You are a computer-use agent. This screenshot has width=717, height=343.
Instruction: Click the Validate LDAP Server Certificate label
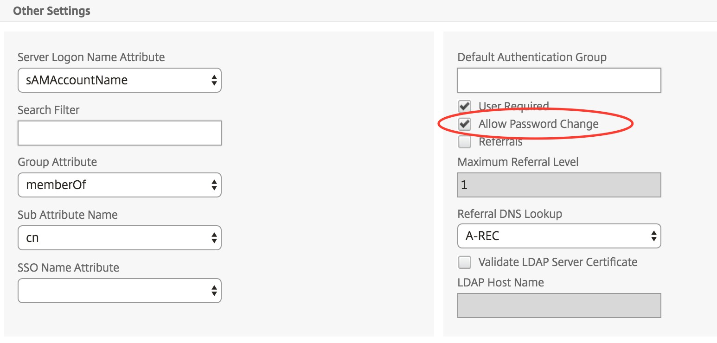(x=558, y=262)
